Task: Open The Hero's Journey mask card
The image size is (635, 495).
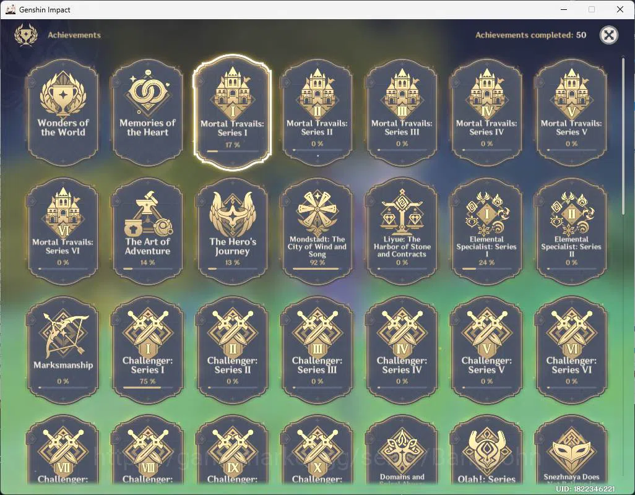Action: click(x=233, y=231)
